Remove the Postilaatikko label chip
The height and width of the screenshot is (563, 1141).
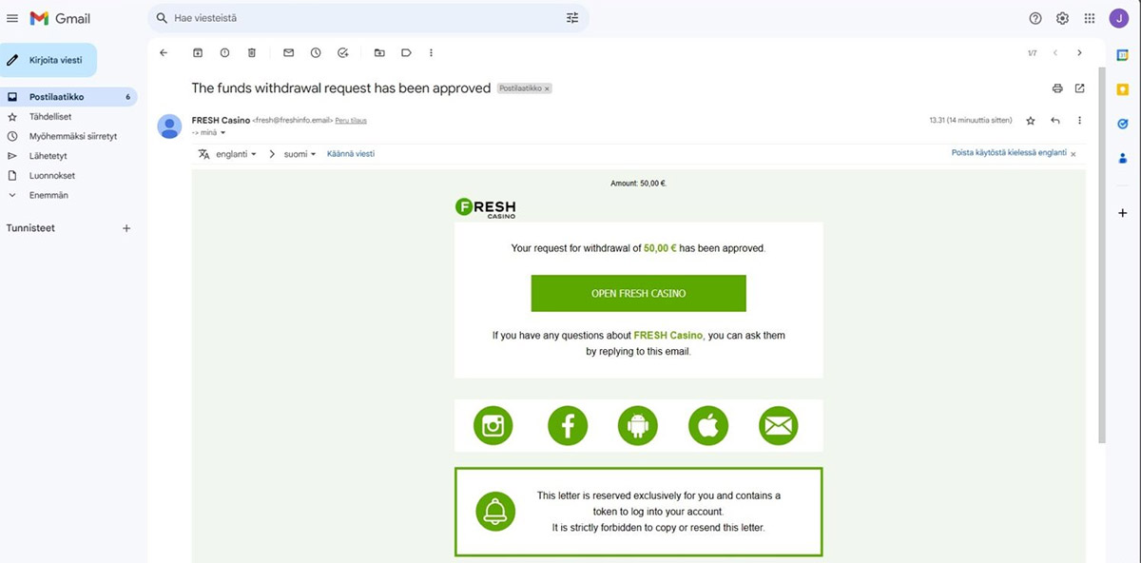pyautogui.click(x=548, y=88)
